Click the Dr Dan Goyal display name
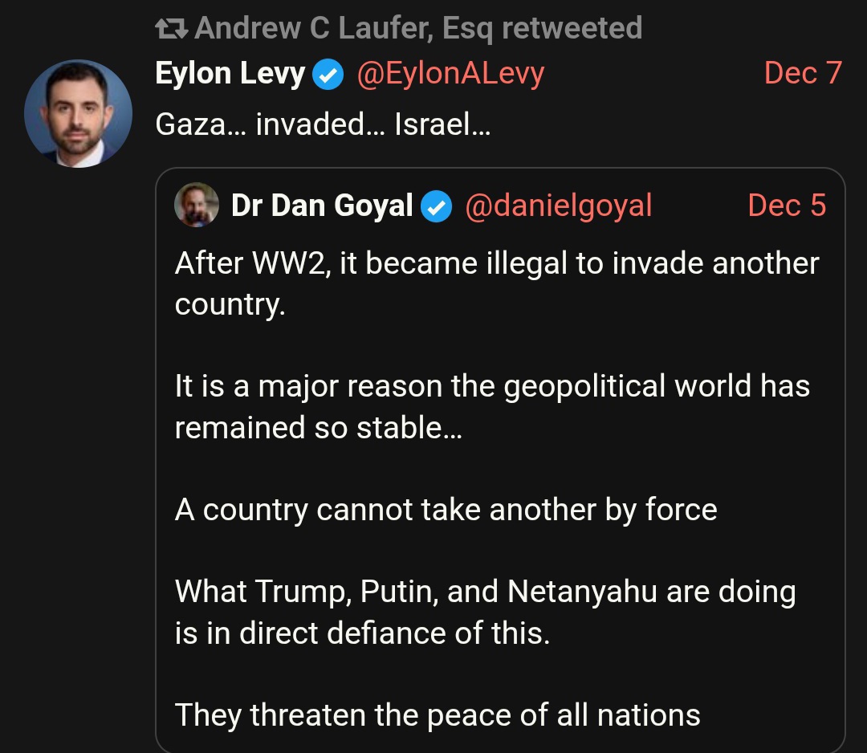This screenshot has width=867, height=753. pos(322,206)
